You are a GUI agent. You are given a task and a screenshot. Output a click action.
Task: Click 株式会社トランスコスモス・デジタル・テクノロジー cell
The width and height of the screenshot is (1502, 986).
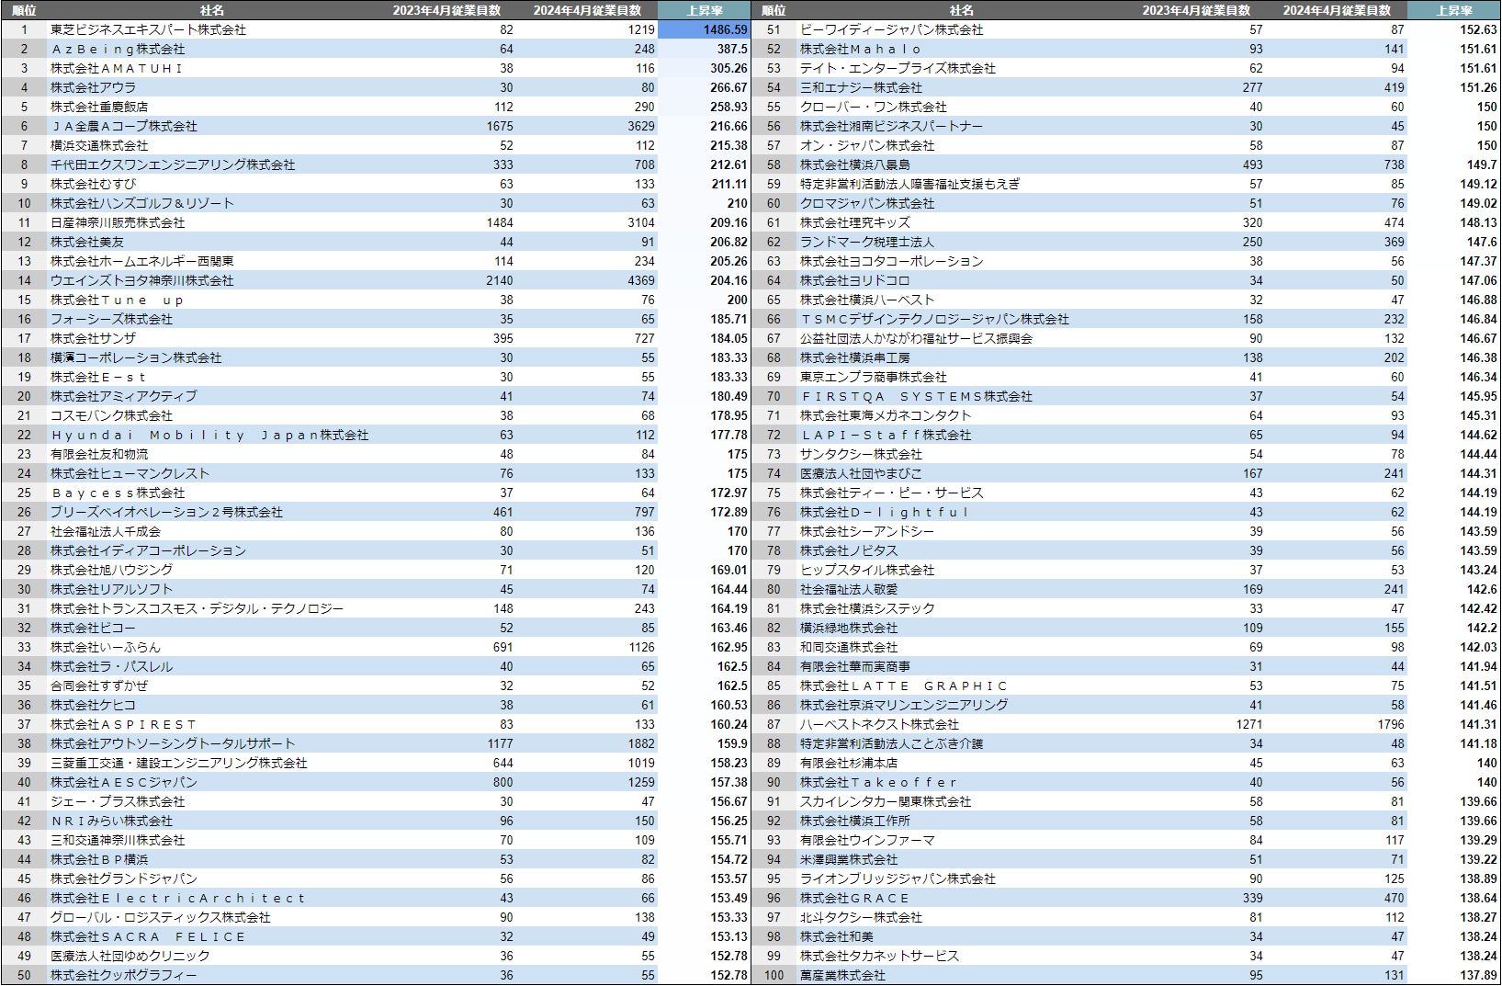[x=198, y=608]
